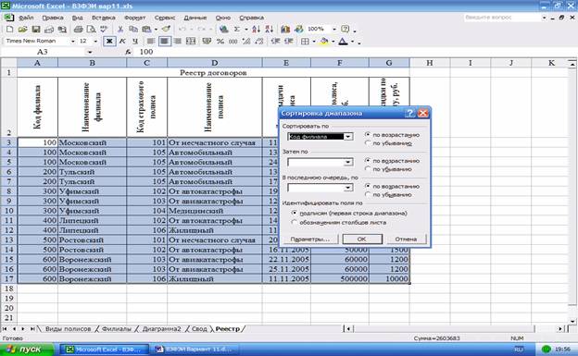
Task: Open the Формат menu
Action: (135, 18)
